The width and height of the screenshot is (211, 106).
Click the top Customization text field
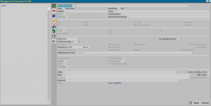pos(167,14)
